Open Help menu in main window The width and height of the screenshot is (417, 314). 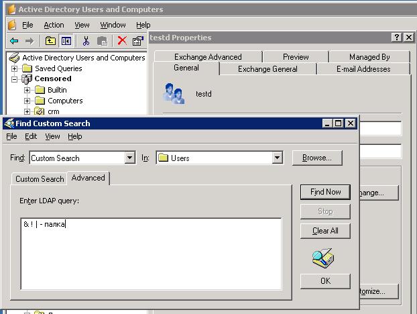(143, 25)
